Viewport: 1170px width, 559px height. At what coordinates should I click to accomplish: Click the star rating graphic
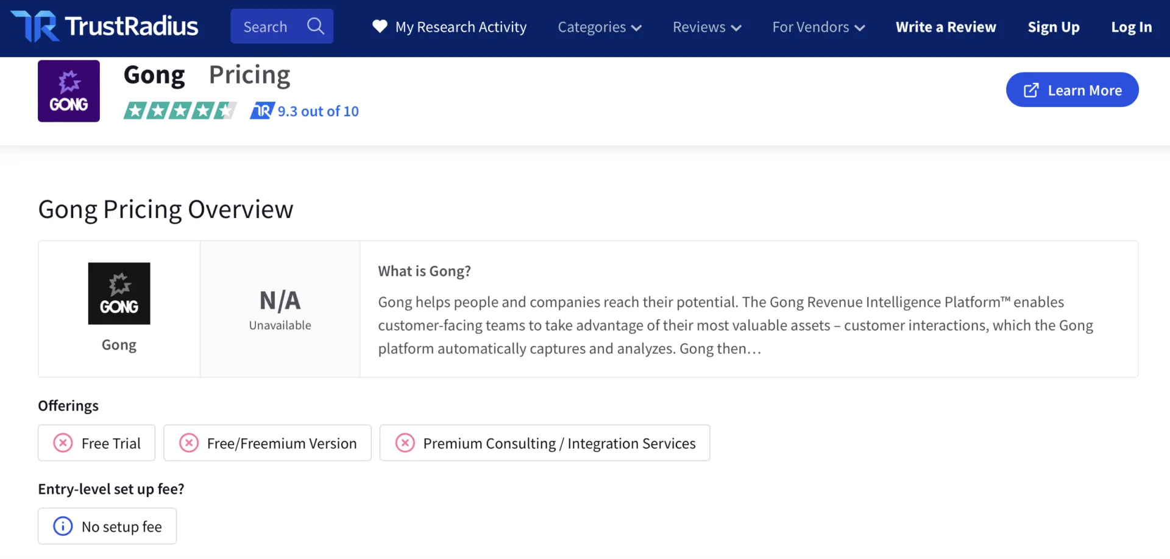[x=180, y=111]
